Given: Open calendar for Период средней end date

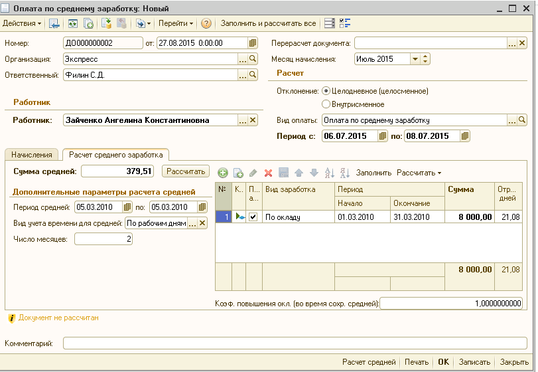Looking at the screenshot, I should click(x=202, y=207).
